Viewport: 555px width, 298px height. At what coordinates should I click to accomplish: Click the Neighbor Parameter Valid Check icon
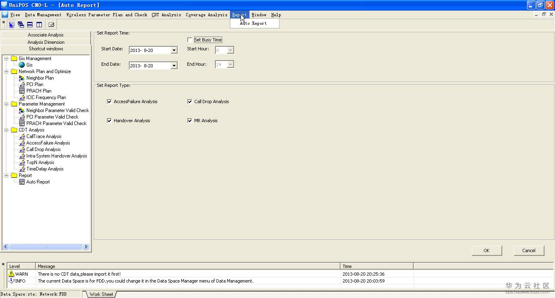coord(22,110)
